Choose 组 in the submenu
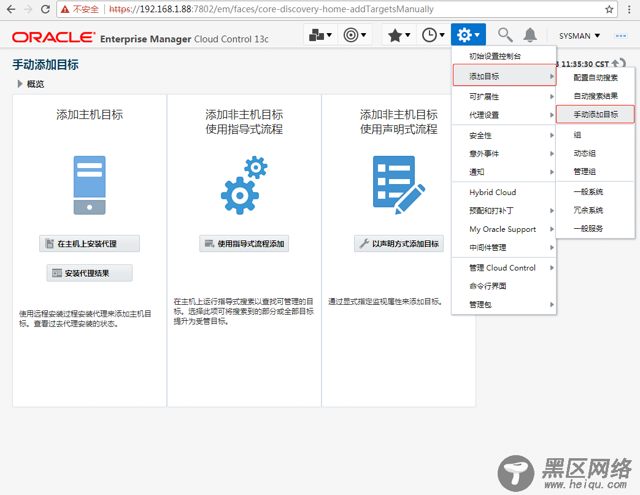This screenshot has height=495, width=640. point(595,135)
